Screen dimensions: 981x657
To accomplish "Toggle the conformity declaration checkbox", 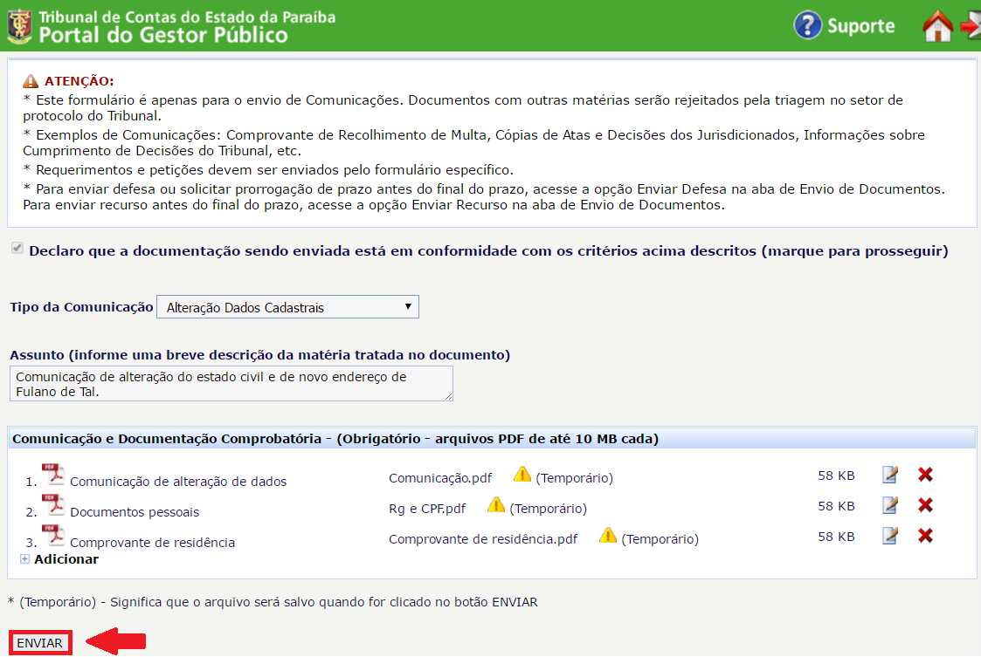I will [x=17, y=250].
